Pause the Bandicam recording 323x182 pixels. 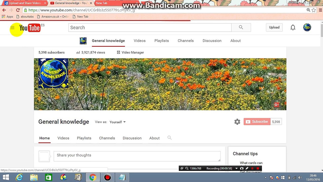[x=252, y=168]
